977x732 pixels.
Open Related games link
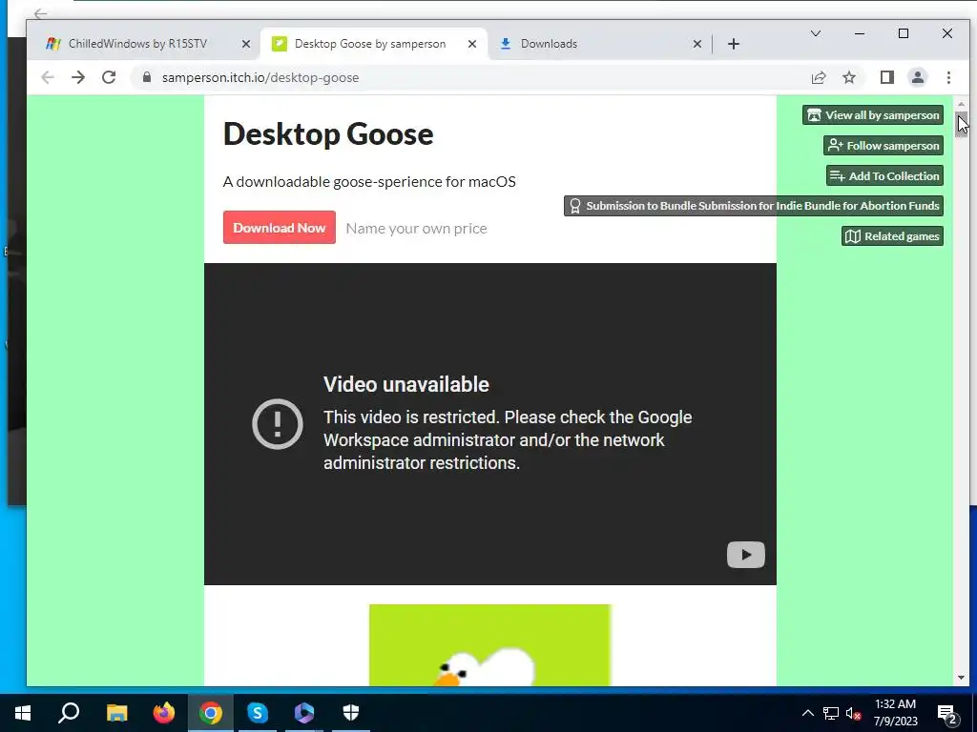(892, 236)
